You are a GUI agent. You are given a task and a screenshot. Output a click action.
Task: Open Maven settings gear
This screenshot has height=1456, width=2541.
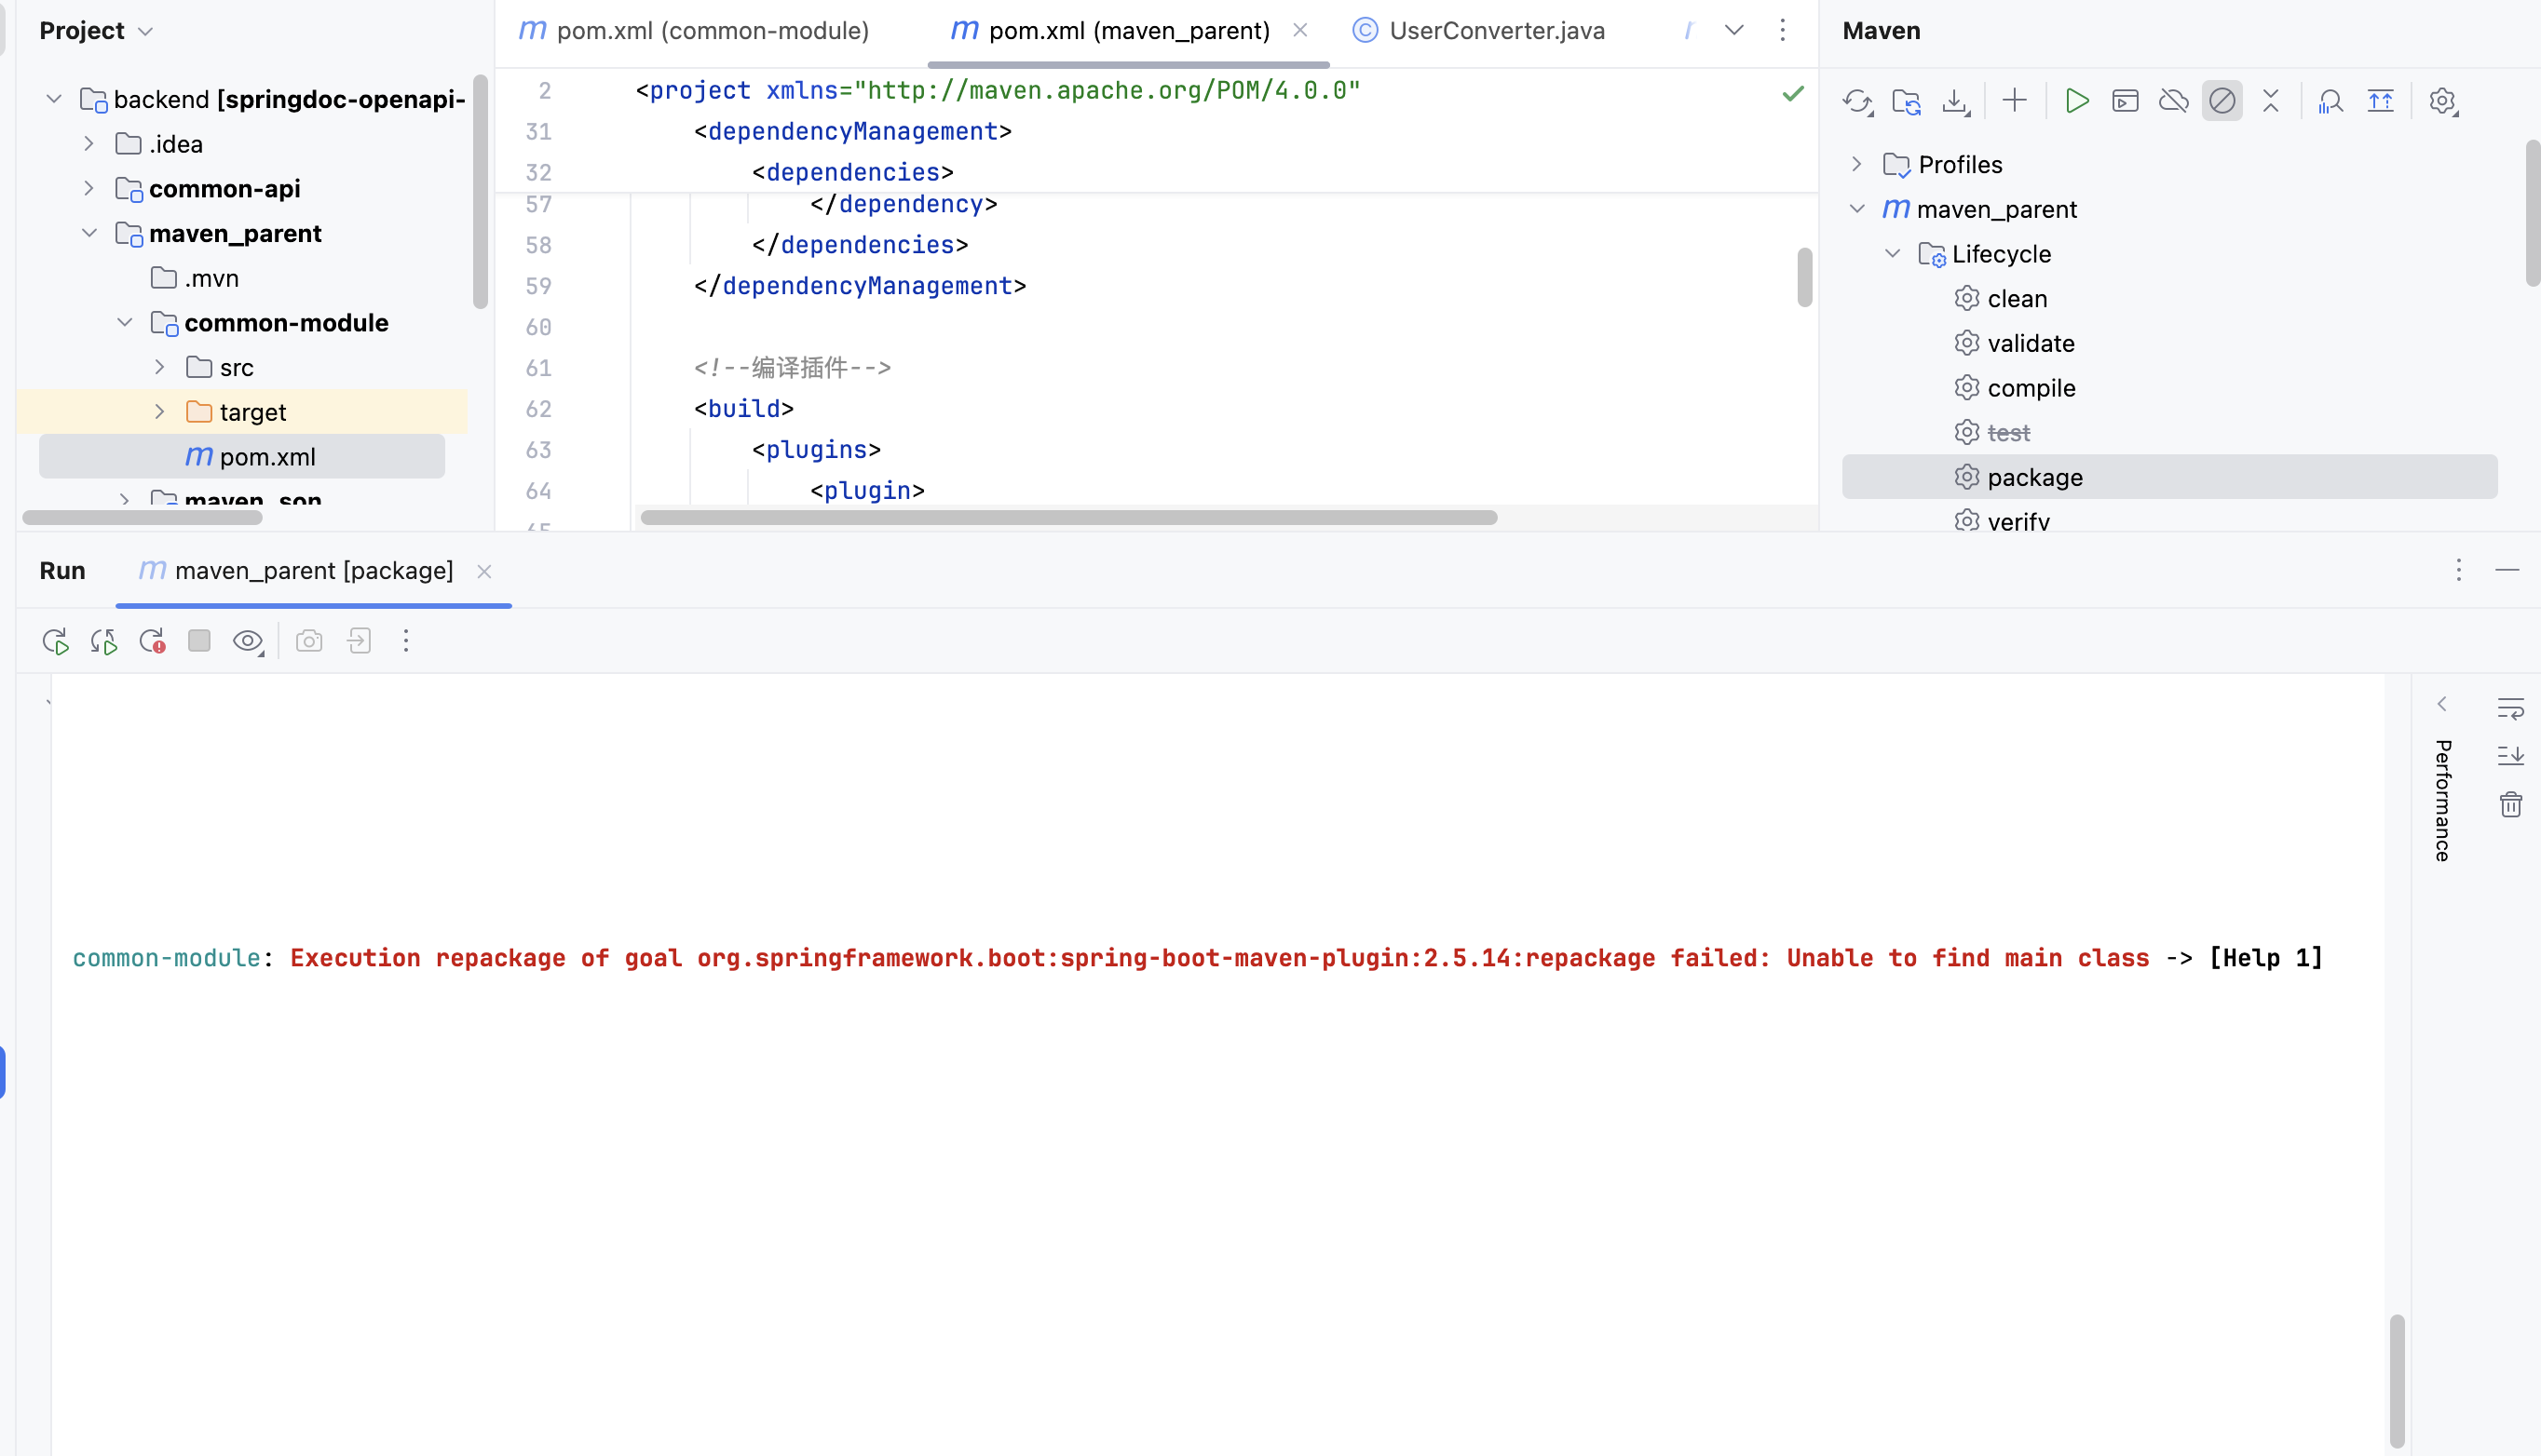(x=2442, y=101)
